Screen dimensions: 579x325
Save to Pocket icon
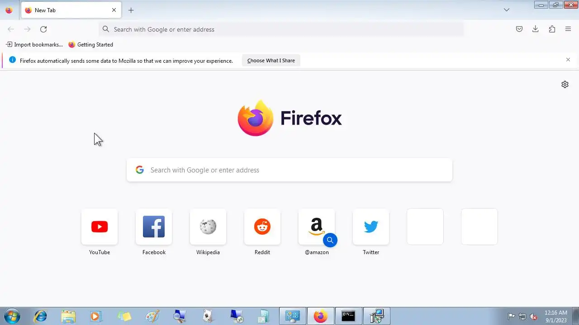[519, 29]
